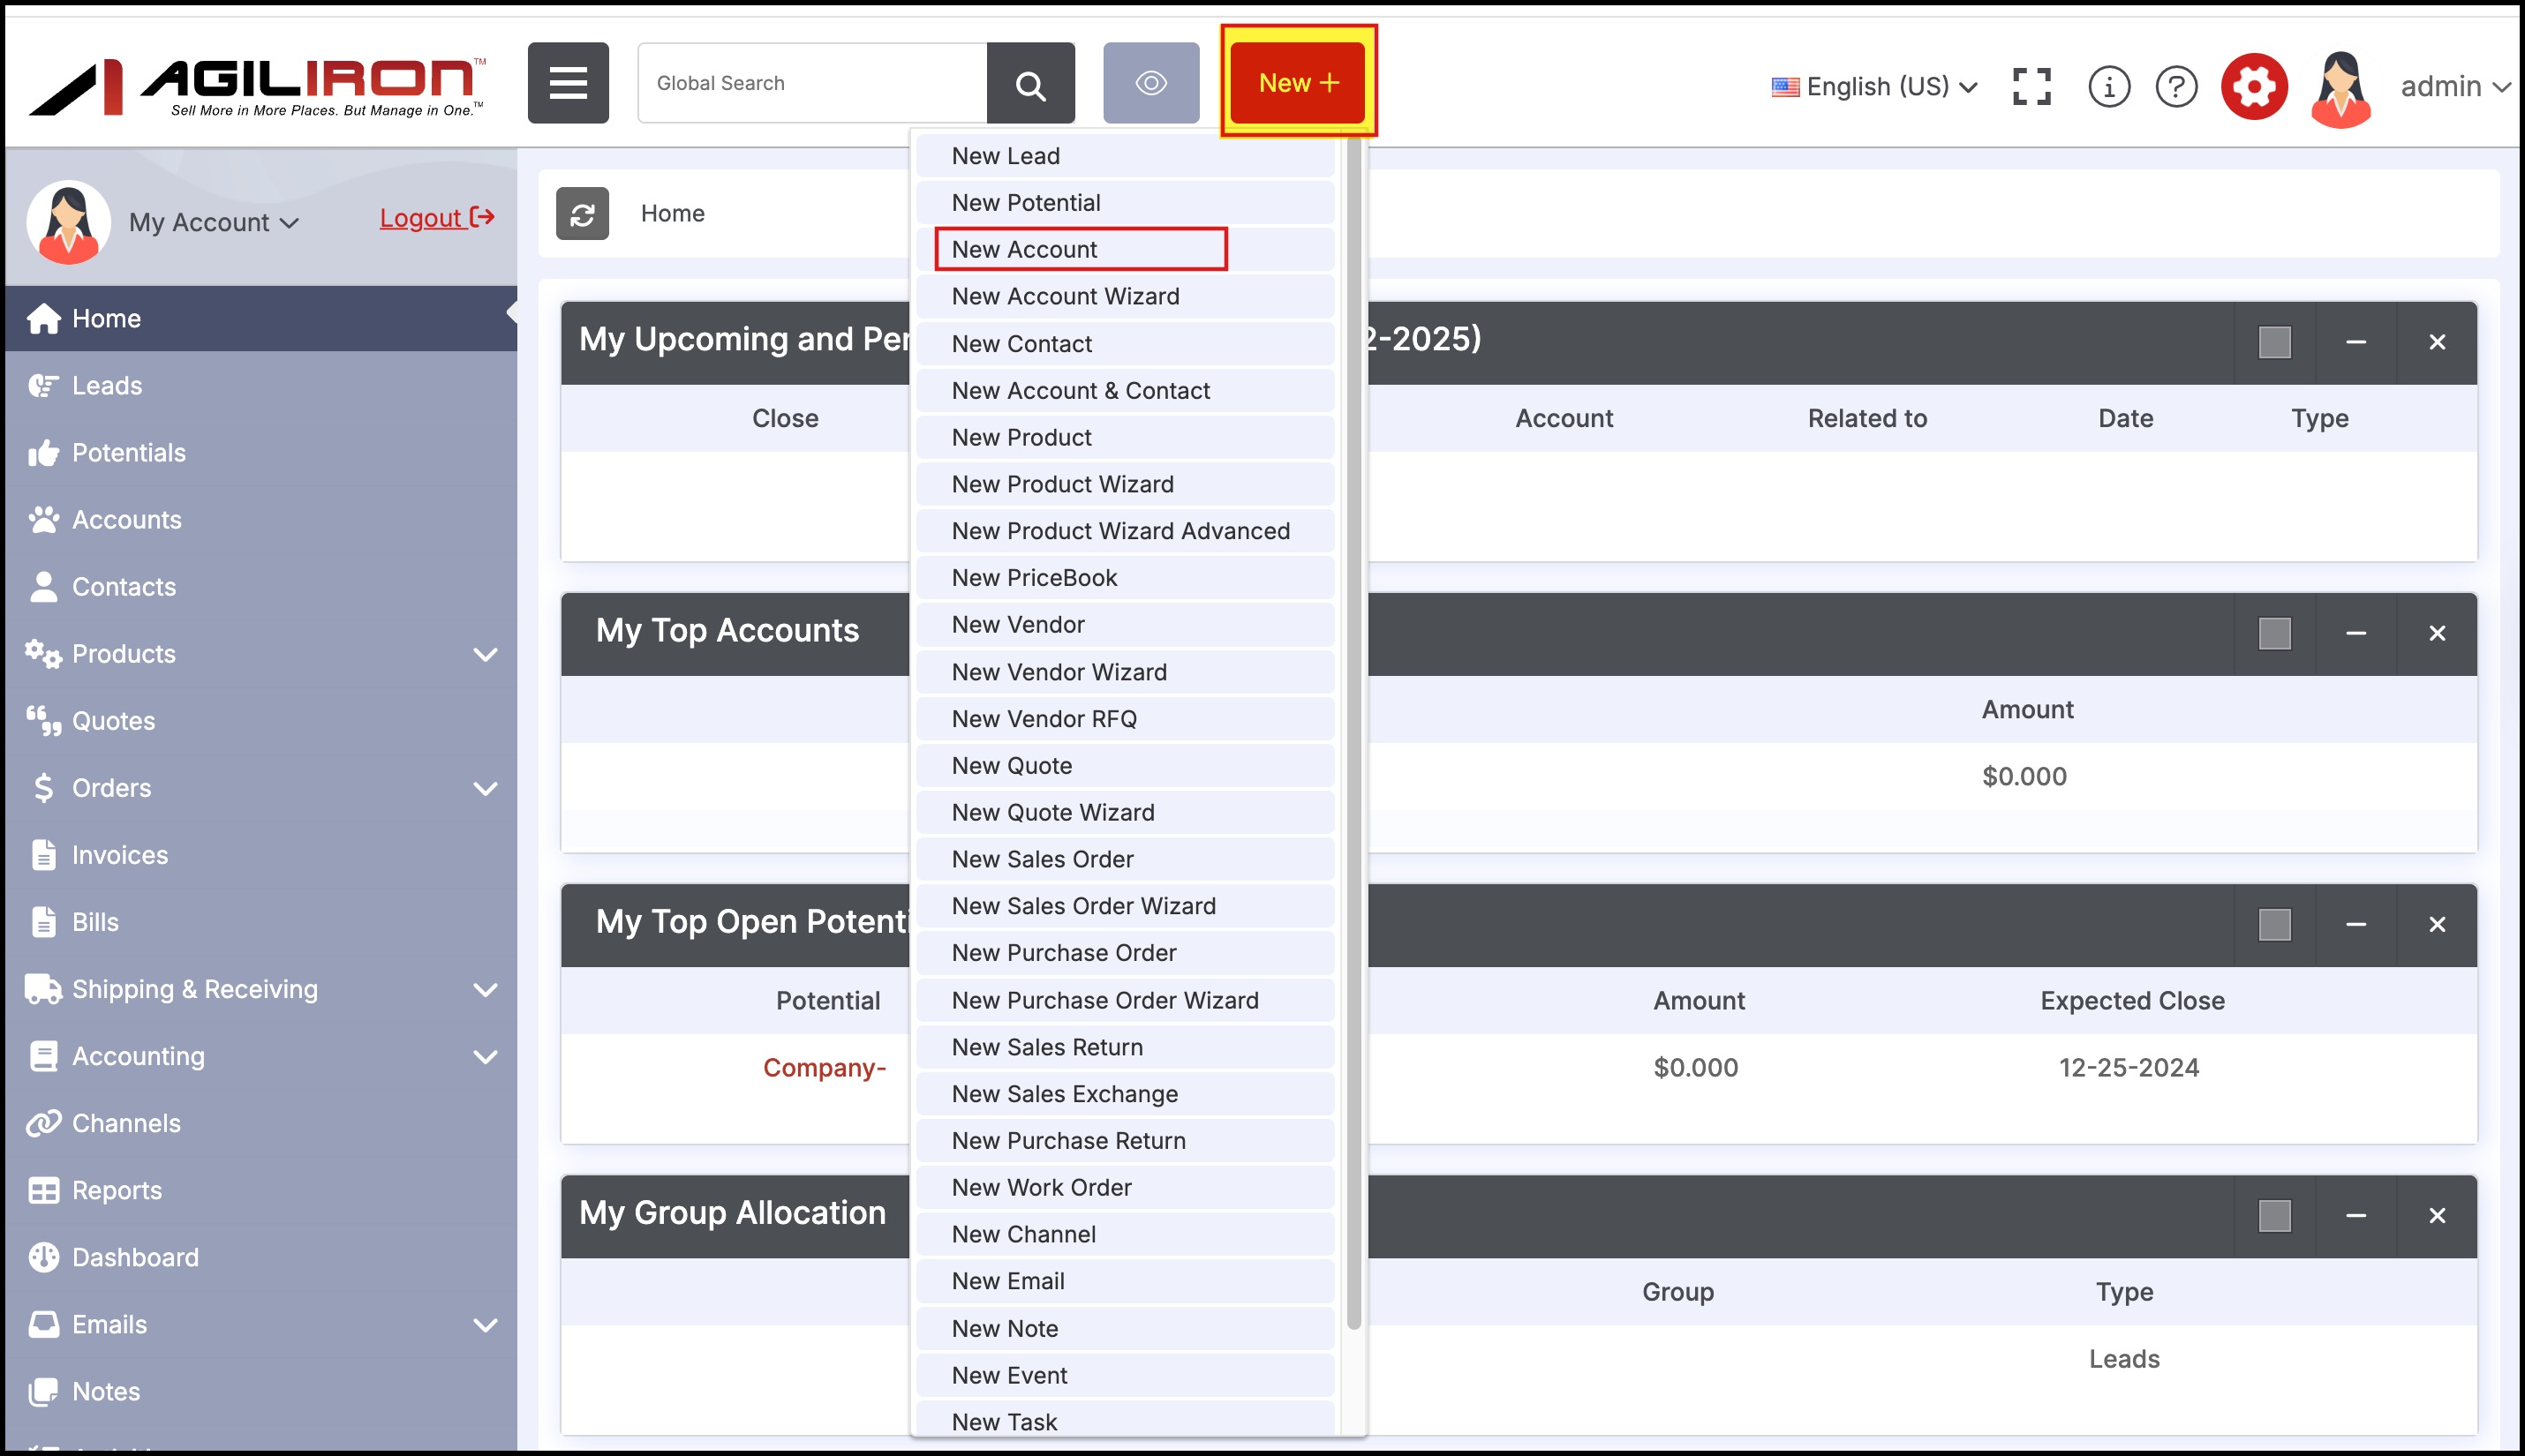Open Accounts in the sidebar

261,519
